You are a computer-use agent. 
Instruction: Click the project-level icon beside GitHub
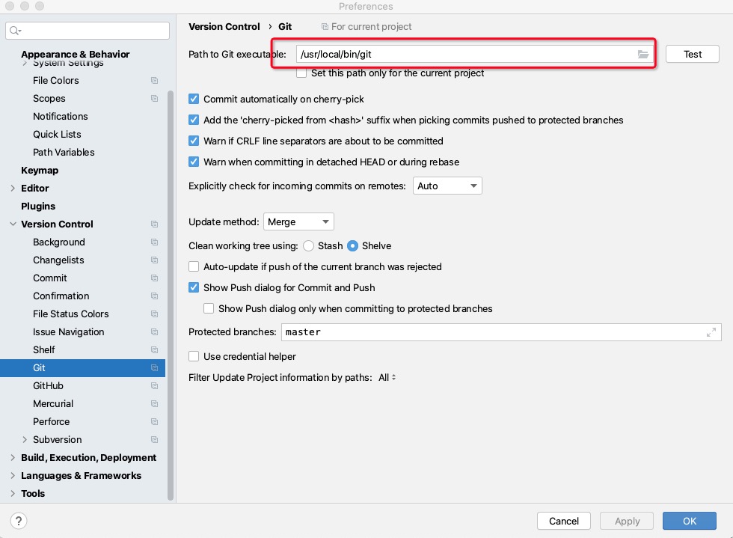point(155,386)
